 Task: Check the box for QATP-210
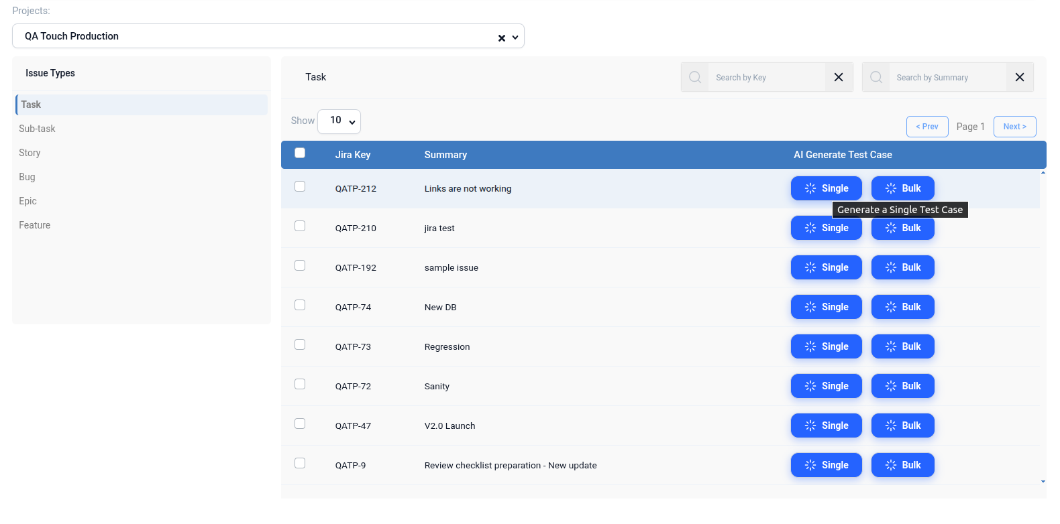[300, 226]
